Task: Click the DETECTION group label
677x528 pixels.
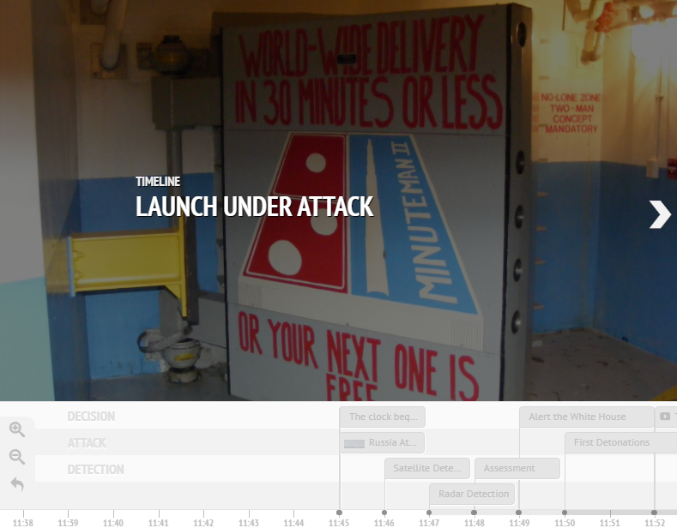Action: coord(96,470)
